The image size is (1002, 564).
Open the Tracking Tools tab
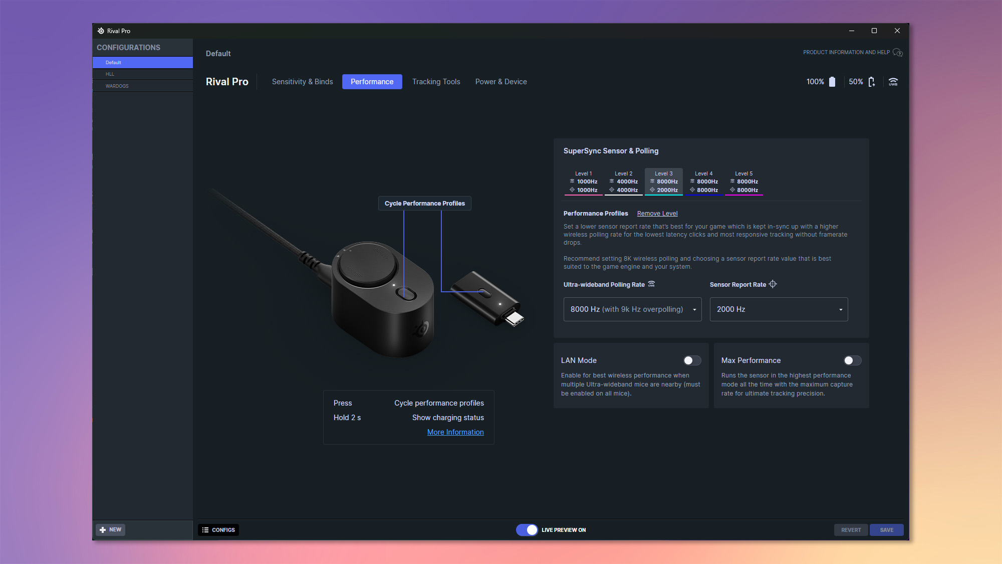click(x=436, y=82)
